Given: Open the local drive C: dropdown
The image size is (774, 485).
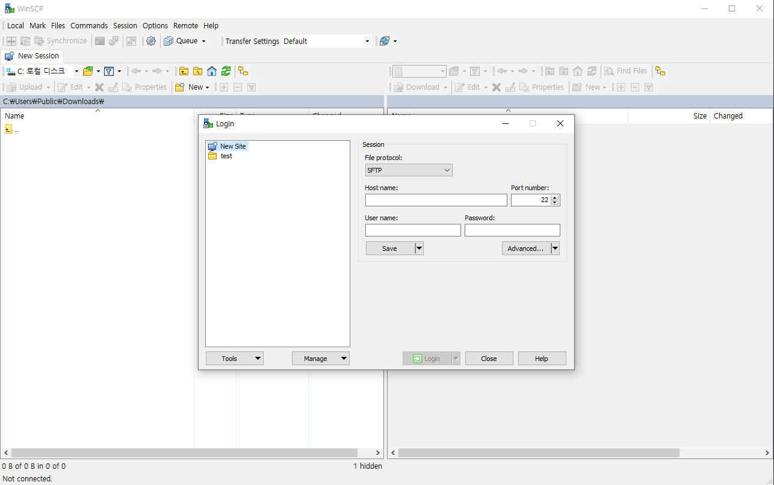Looking at the screenshot, I should tap(76, 71).
